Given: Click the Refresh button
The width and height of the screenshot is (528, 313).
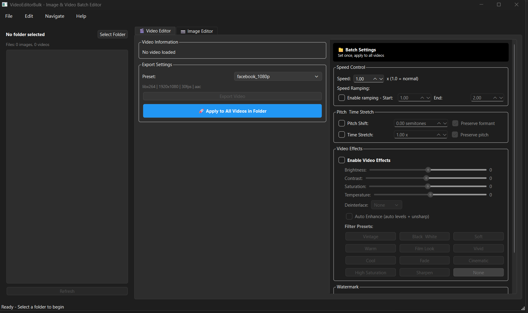Looking at the screenshot, I should 67,291.
